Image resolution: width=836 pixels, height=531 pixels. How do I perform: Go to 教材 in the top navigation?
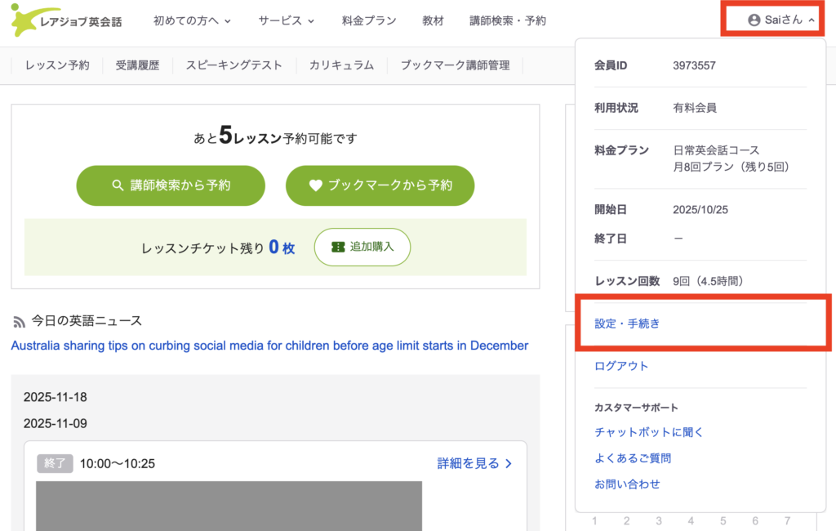click(434, 20)
